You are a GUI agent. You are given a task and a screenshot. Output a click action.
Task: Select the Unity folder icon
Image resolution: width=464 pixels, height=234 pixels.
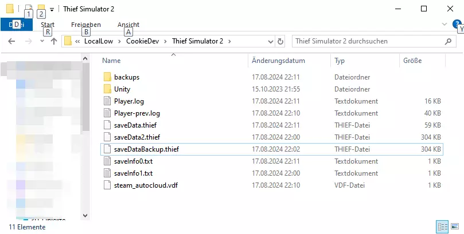click(107, 89)
